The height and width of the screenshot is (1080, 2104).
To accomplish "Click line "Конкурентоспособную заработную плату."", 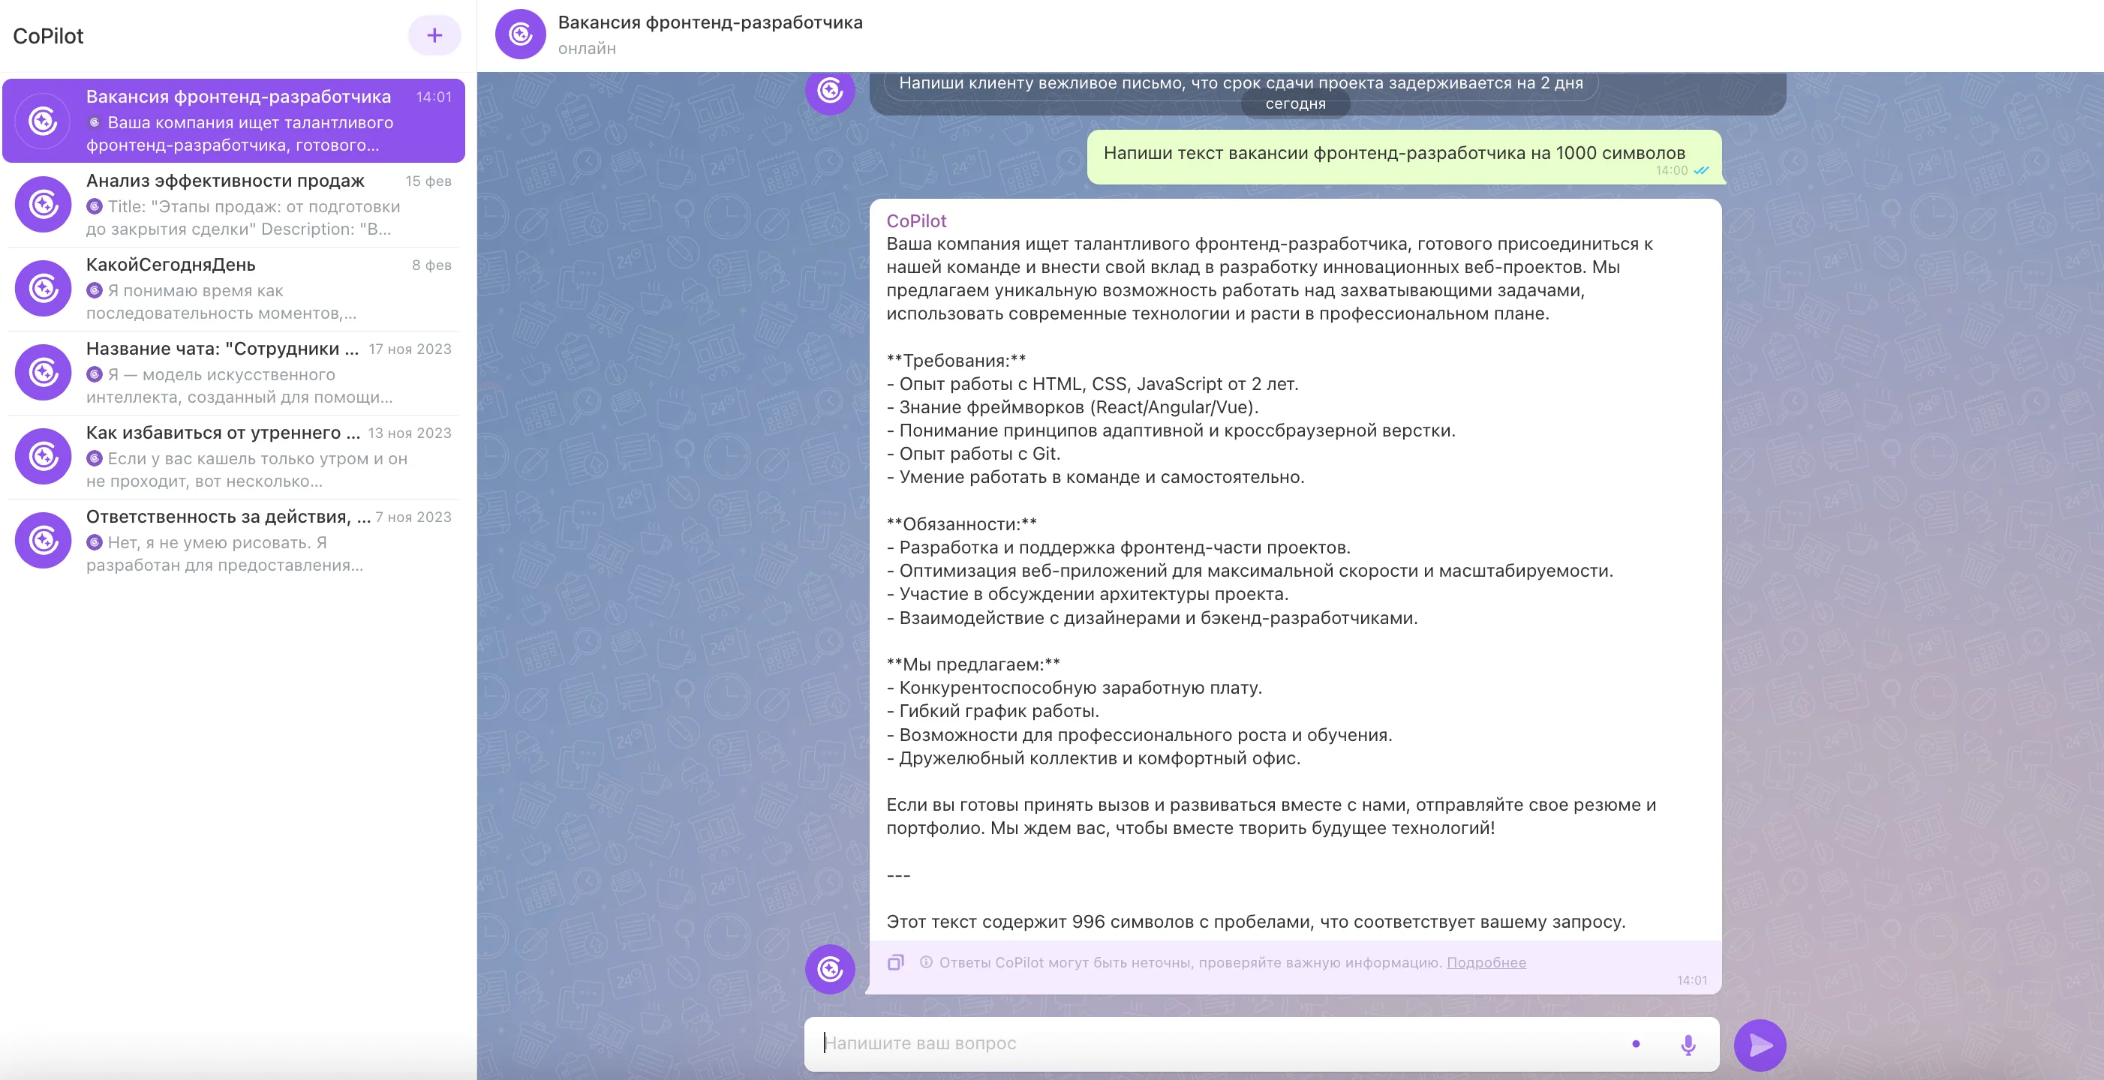I will tap(1074, 687).
